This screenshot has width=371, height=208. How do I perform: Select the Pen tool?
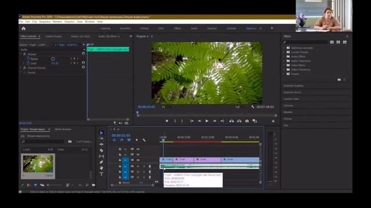(101, 162)
